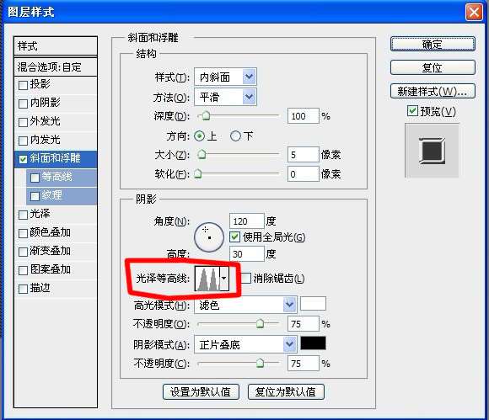Open the gloss contour curve thumbnail
This screenshot has height=420, width=489.
pos(207,279)
